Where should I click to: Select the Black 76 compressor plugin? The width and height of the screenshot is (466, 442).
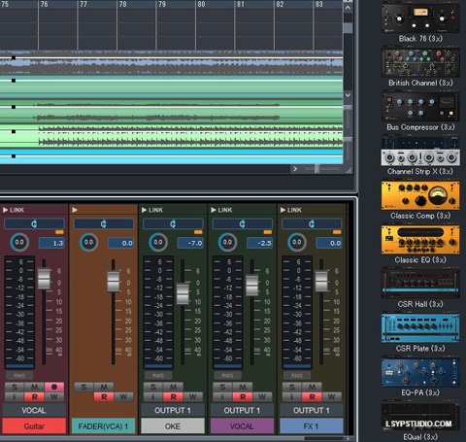click(420, 17)
